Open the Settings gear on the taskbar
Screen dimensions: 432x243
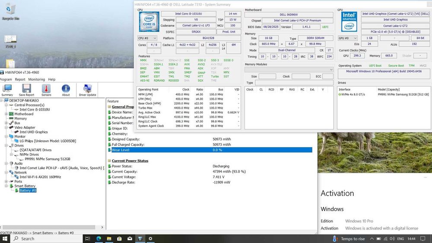click(150, 239)
